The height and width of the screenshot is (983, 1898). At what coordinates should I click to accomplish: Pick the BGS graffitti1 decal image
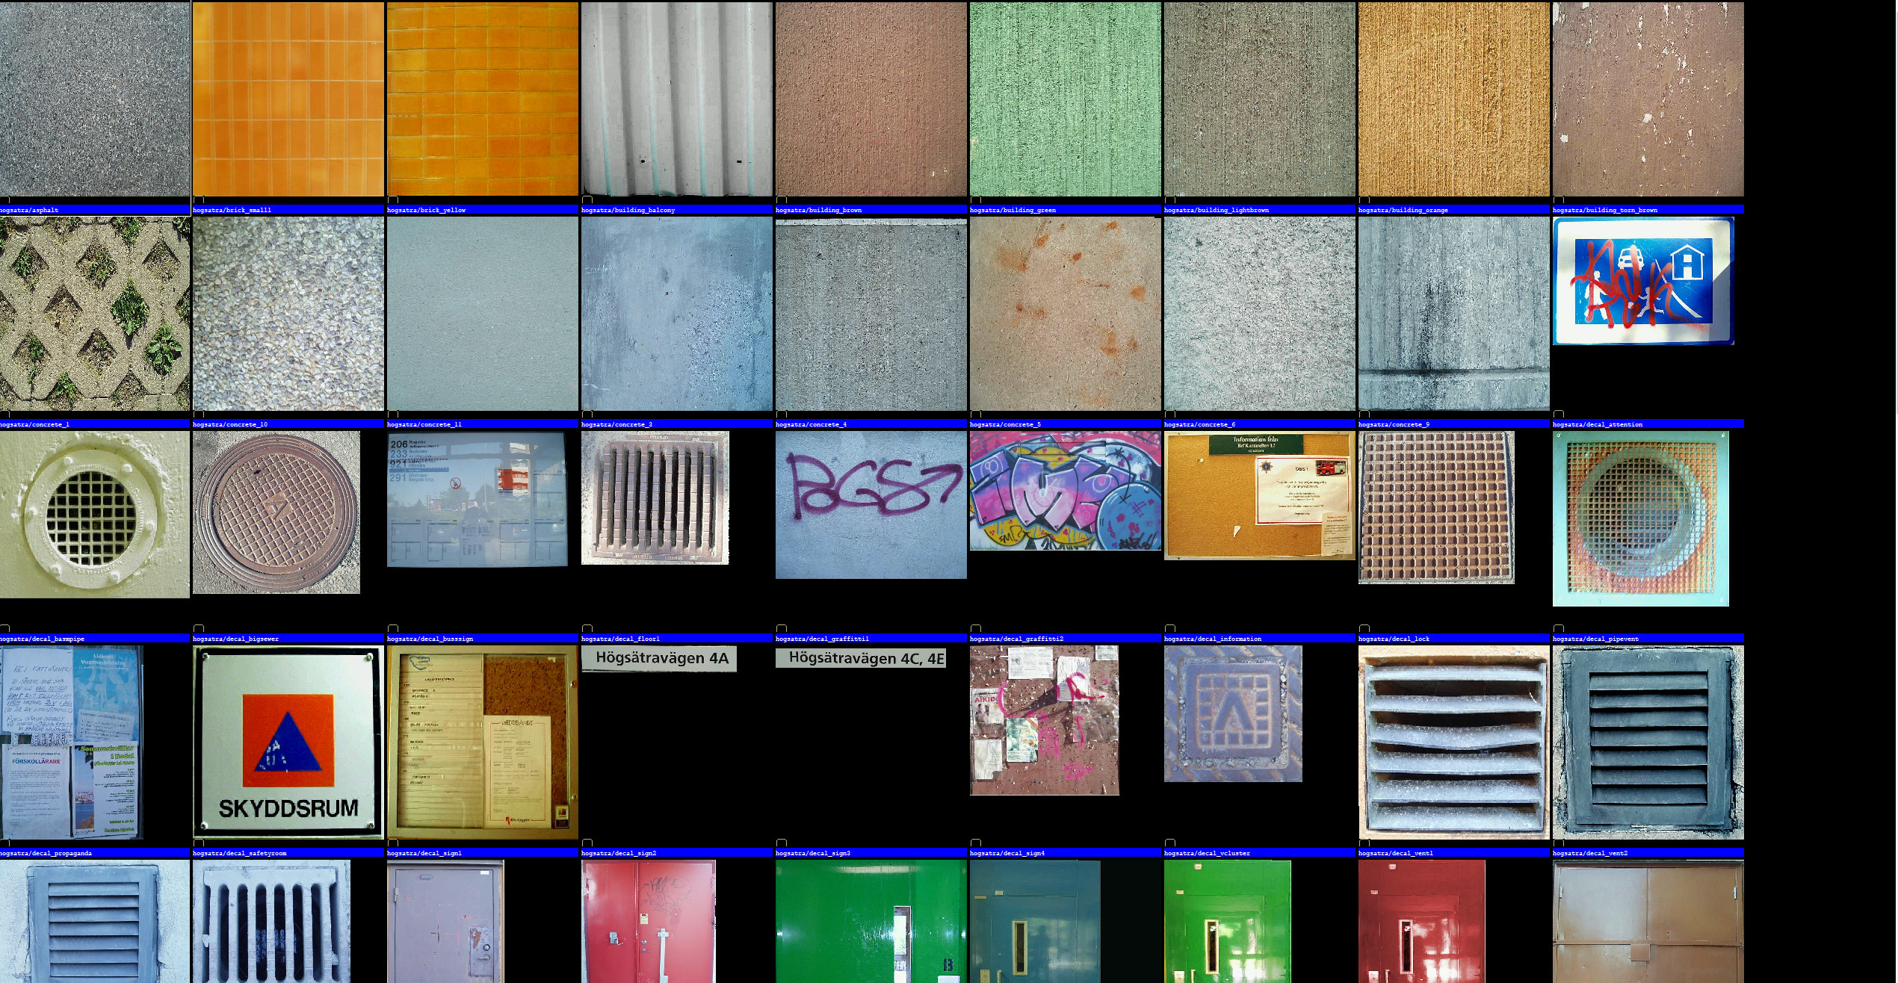coord(871,505)
